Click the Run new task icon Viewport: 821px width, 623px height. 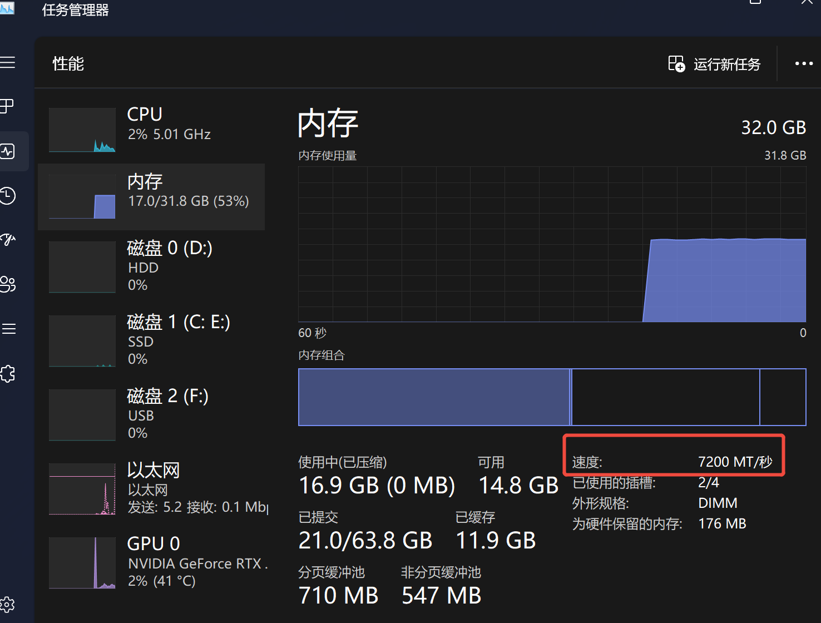676,64
